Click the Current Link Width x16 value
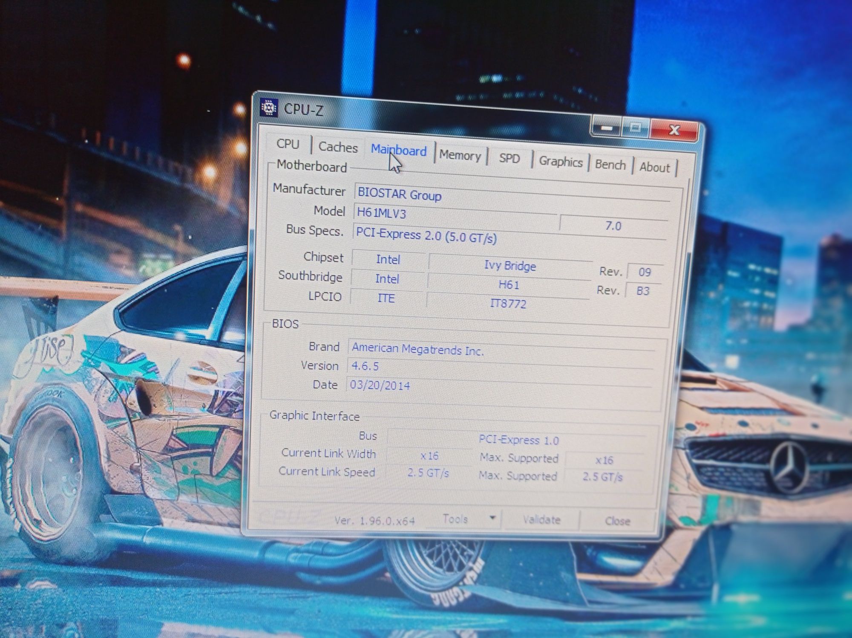 (x=429, y=456)
